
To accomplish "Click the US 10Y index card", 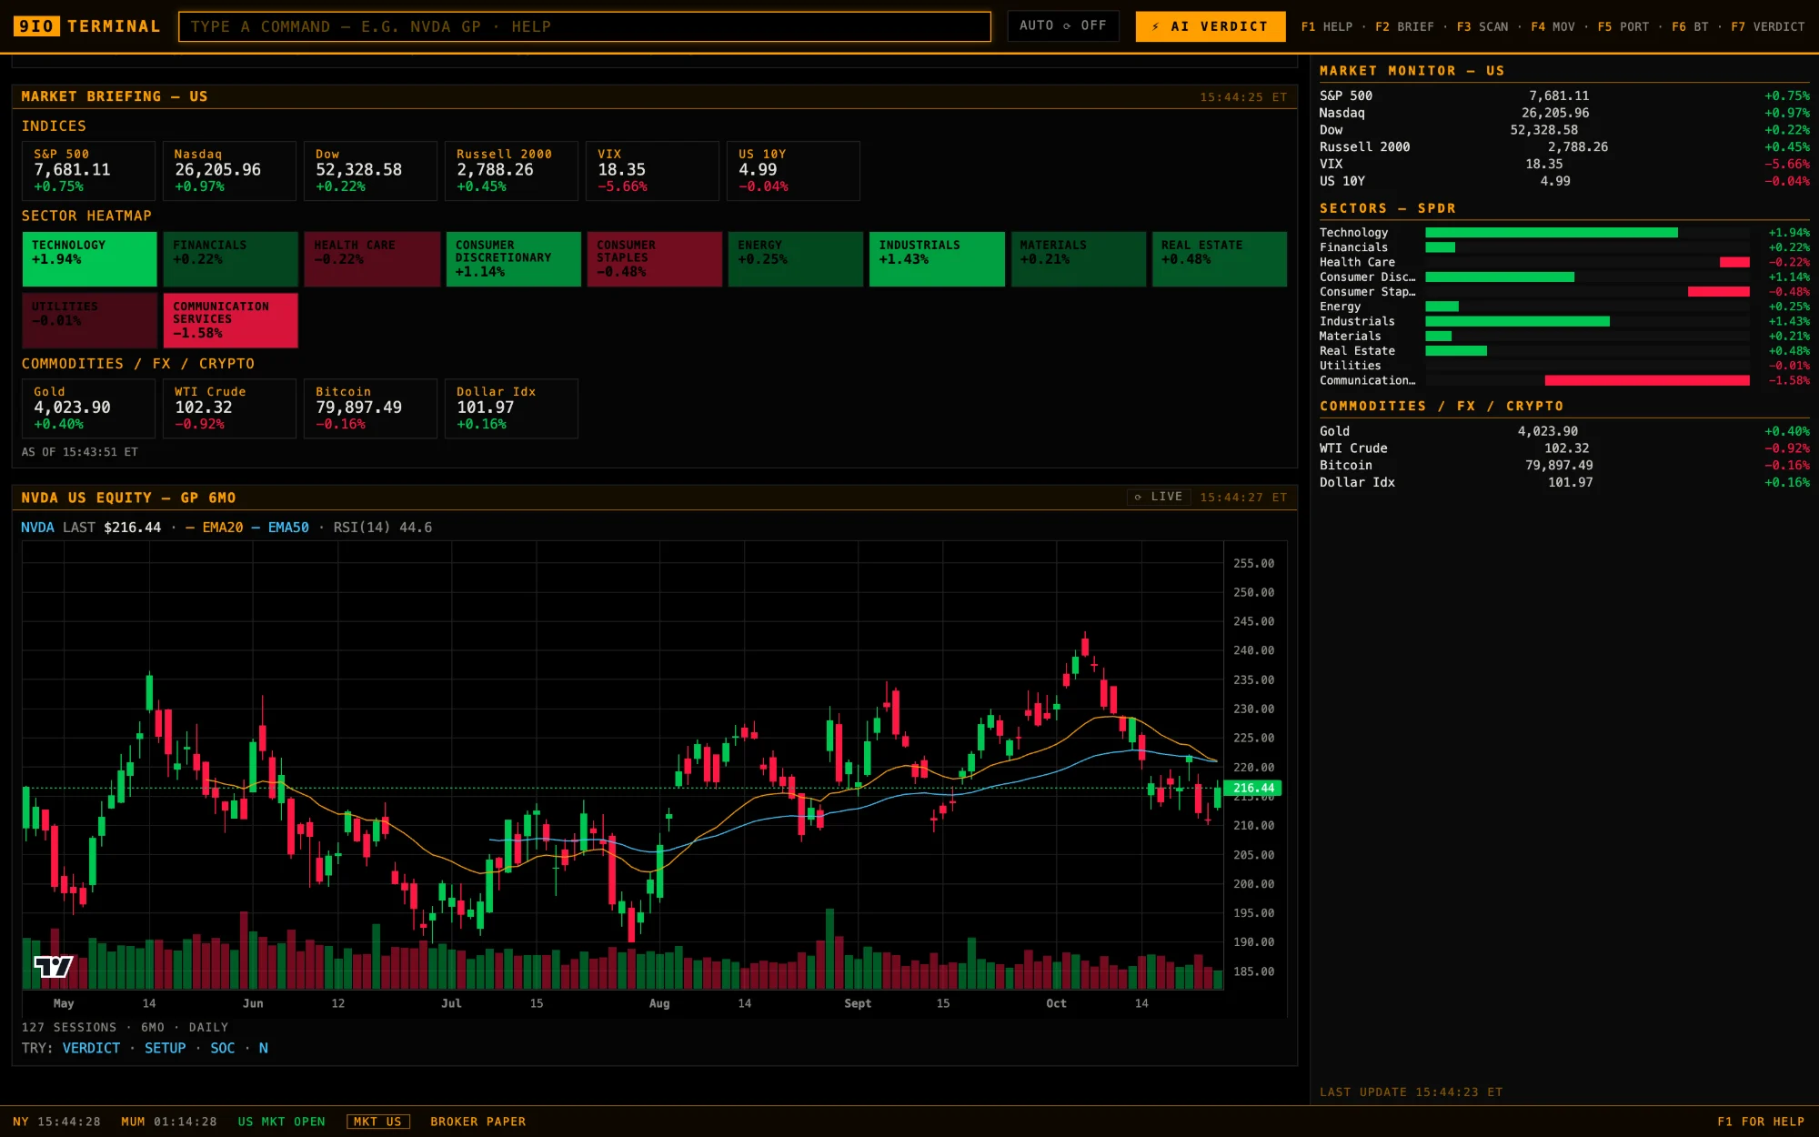I will coord(793,171).
